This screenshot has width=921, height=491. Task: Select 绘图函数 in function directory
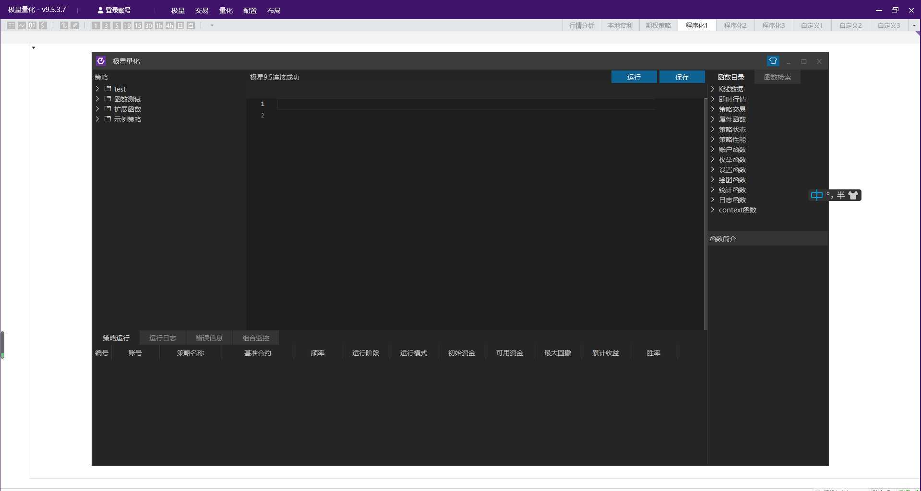pos(732,180)
